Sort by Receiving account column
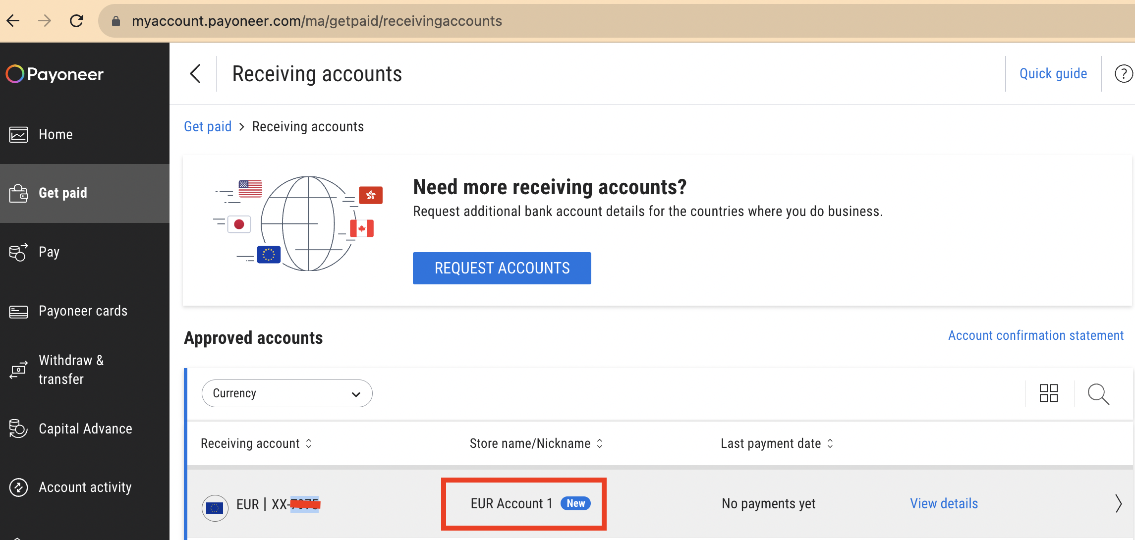The image size is (1135, 540). [256, 443]
